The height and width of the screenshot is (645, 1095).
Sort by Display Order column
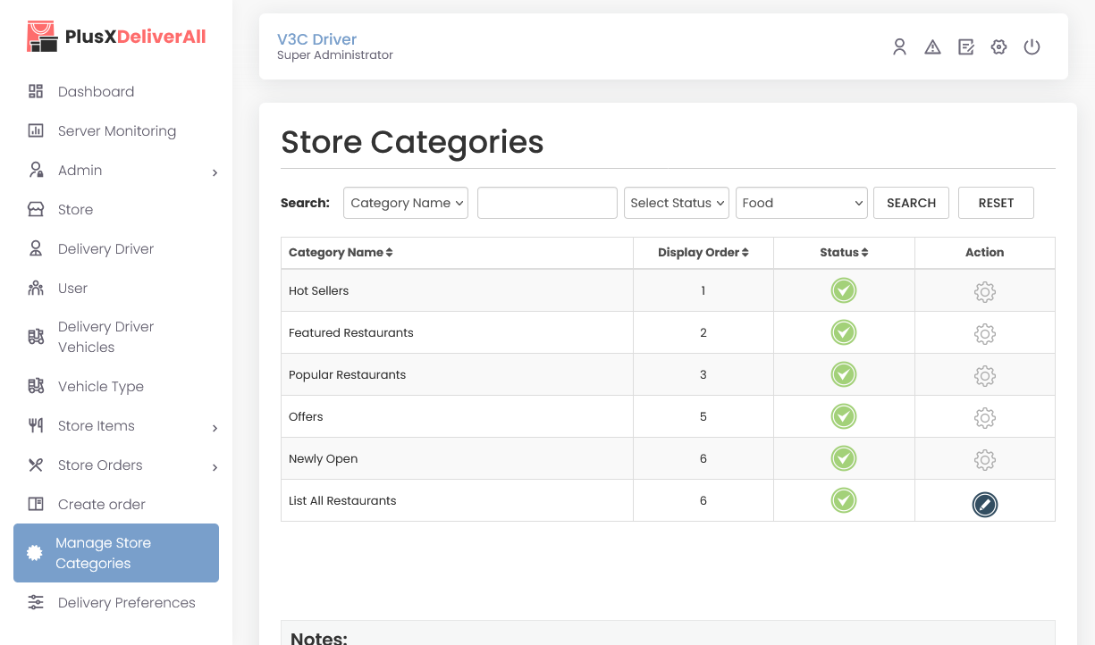pos(703,253)
